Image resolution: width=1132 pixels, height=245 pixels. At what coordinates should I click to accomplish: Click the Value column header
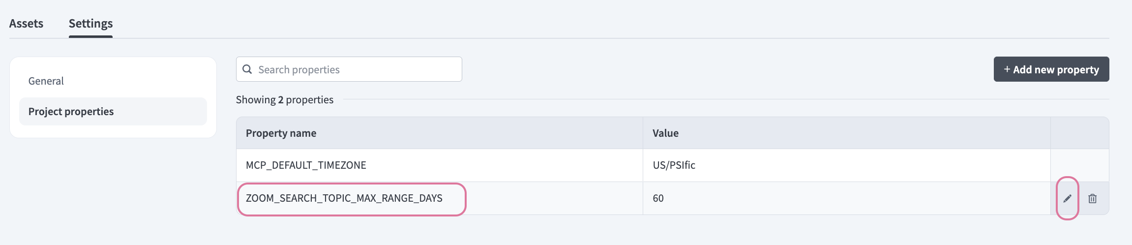[665, 133]
